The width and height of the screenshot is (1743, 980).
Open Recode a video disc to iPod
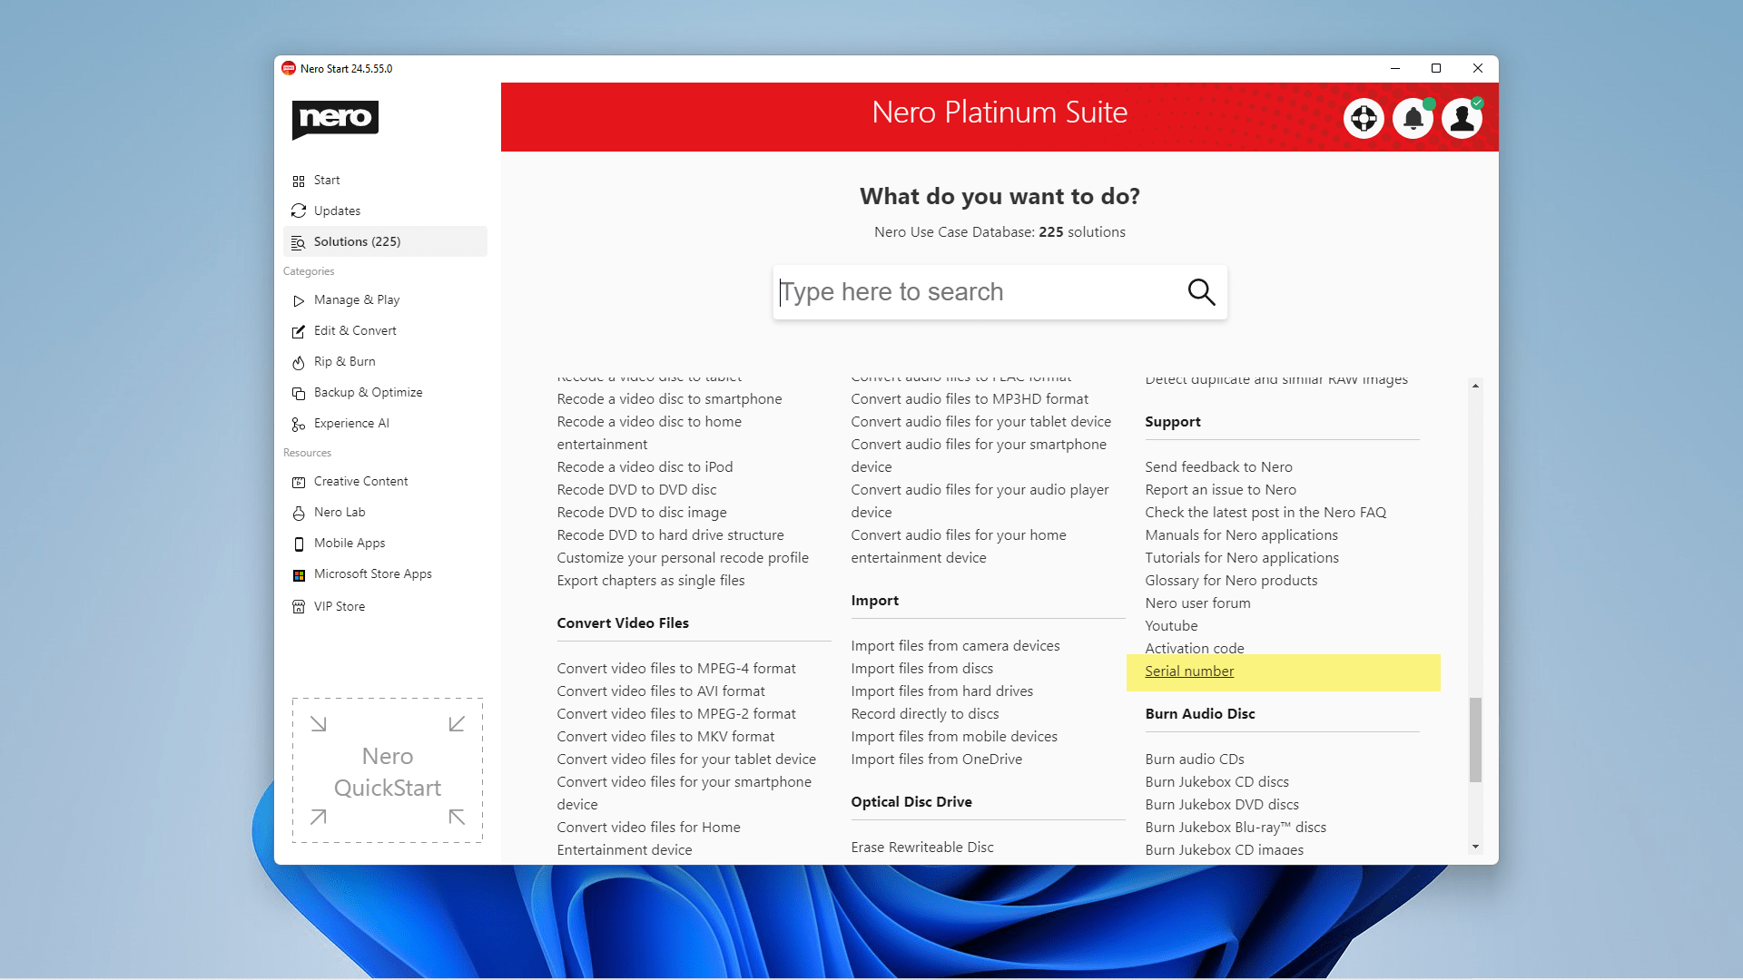click(x=645, y=467)
